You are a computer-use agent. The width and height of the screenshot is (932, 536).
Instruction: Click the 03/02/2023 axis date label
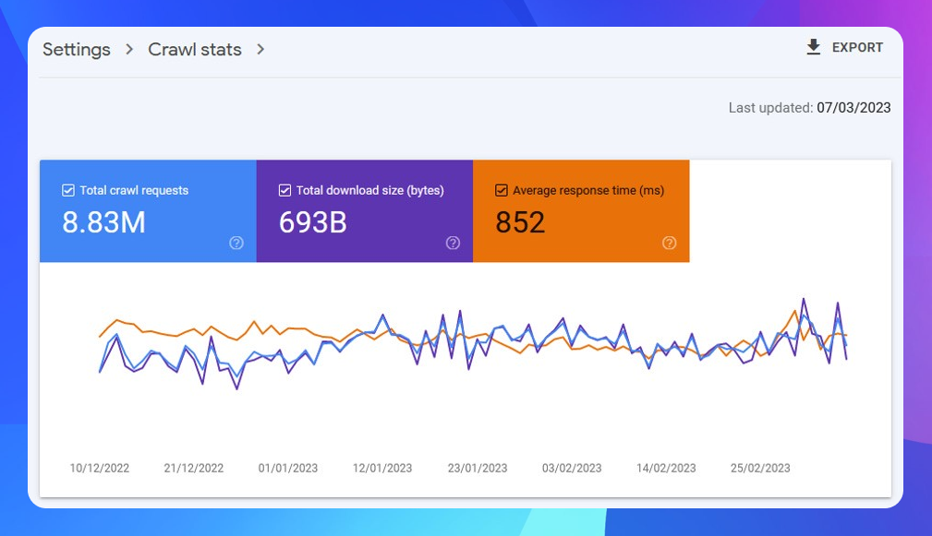[572, 469]
